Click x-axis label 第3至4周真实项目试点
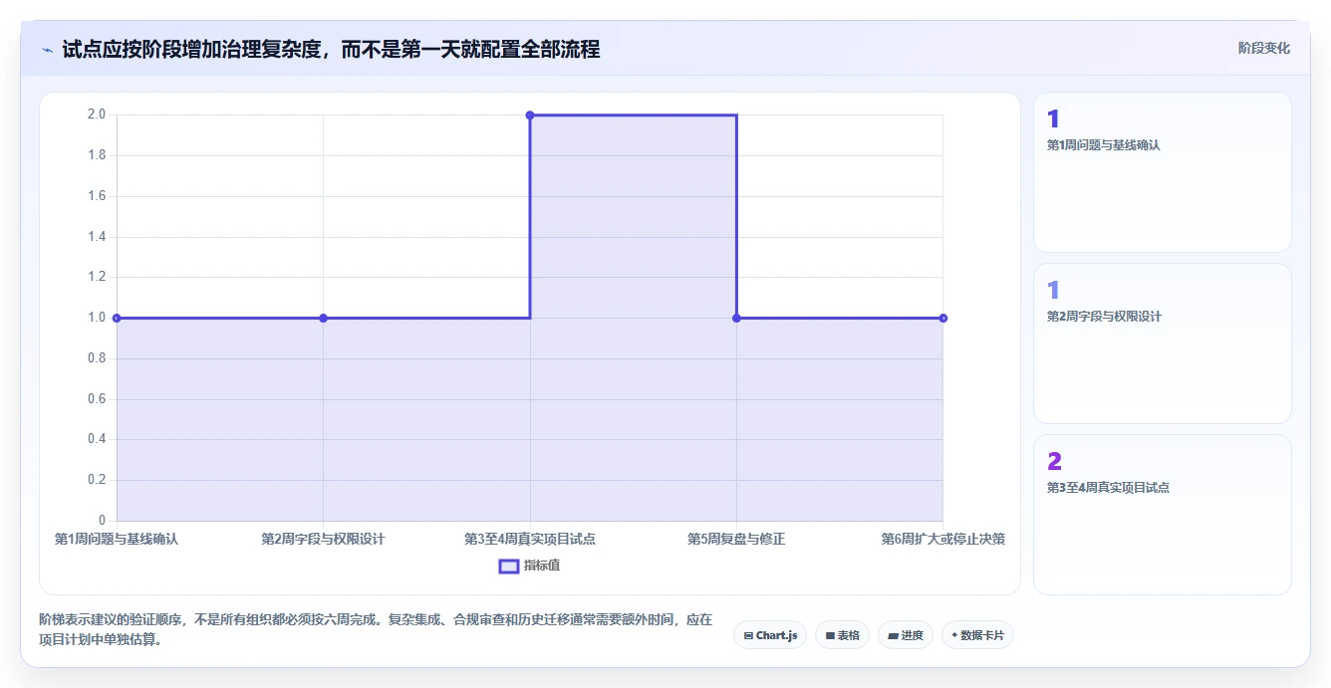Viewport: 1331px width, 688px height. coord(530,539)
